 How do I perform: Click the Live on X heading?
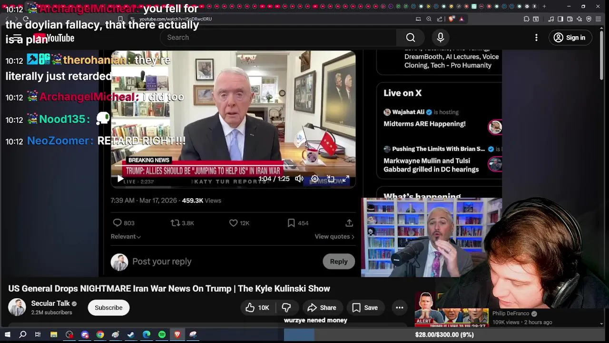pyautogui.click(x=403, y=93)
